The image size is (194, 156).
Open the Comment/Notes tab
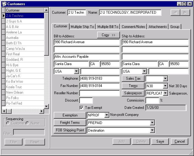(134, 27)
